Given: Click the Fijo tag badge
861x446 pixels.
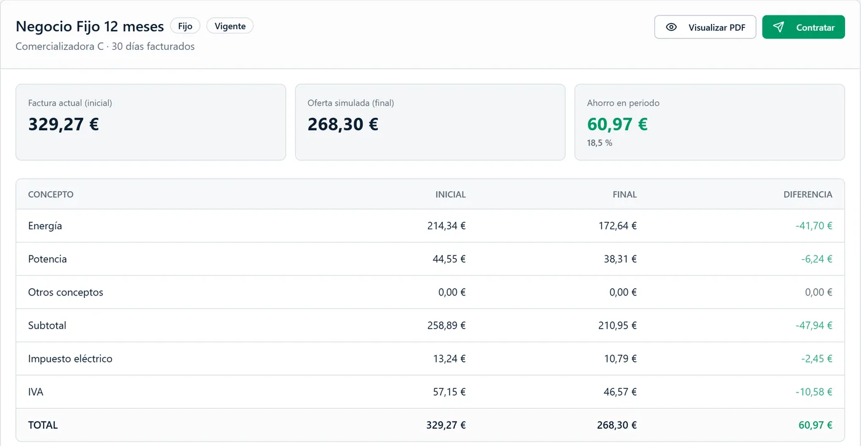Looking at the screenshot, I should (185, 26).
